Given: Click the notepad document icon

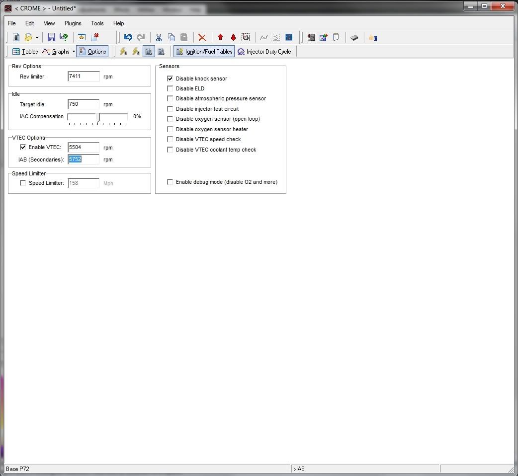Looking at the screenshot, I should coord(336,37).
